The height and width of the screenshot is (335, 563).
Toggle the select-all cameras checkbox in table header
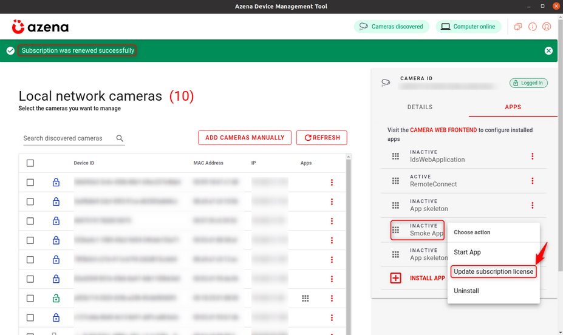[30, 163]
